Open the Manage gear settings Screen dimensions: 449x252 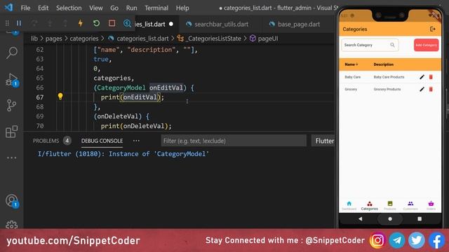click(12, 225)
